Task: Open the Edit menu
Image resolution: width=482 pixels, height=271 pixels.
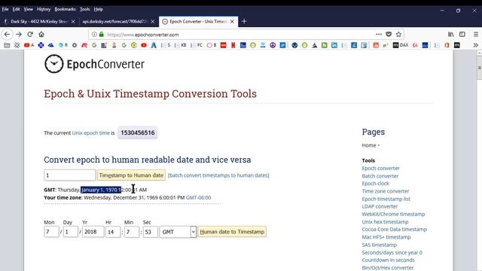Action: coord(16,9)
